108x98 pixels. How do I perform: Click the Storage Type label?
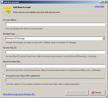click(x=9, y=34)
